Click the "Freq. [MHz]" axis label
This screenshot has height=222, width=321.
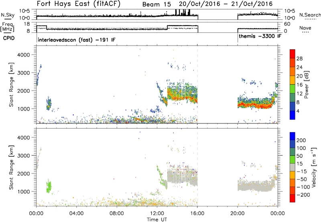point(8,27)
